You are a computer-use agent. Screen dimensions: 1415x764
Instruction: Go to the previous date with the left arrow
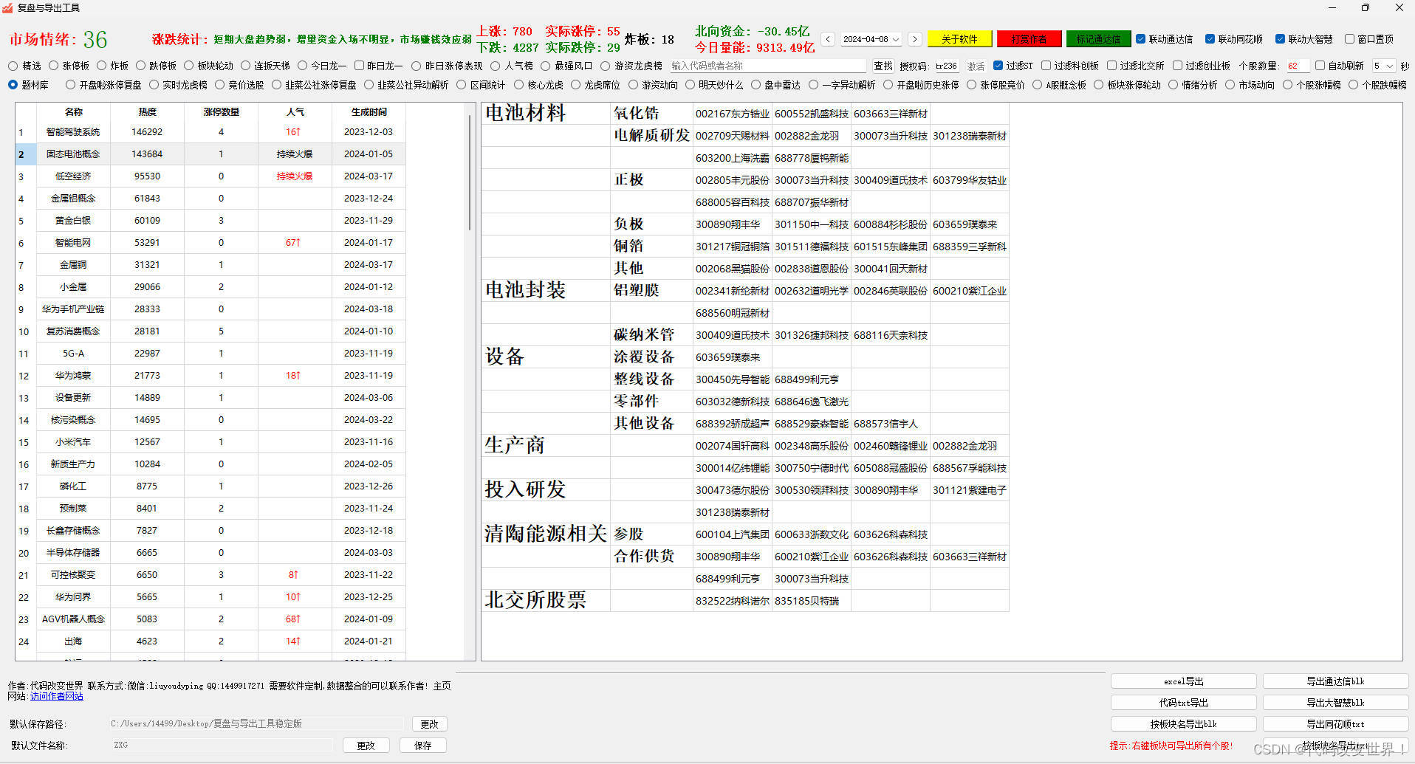(828, 39)
